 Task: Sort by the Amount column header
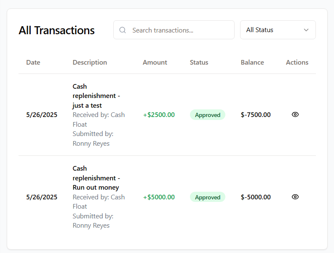155,63
